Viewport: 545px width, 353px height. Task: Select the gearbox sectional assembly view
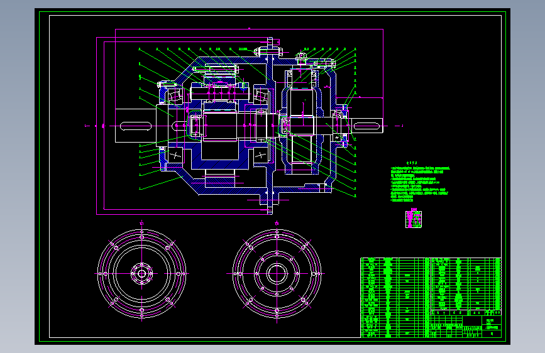click(249, 126)
